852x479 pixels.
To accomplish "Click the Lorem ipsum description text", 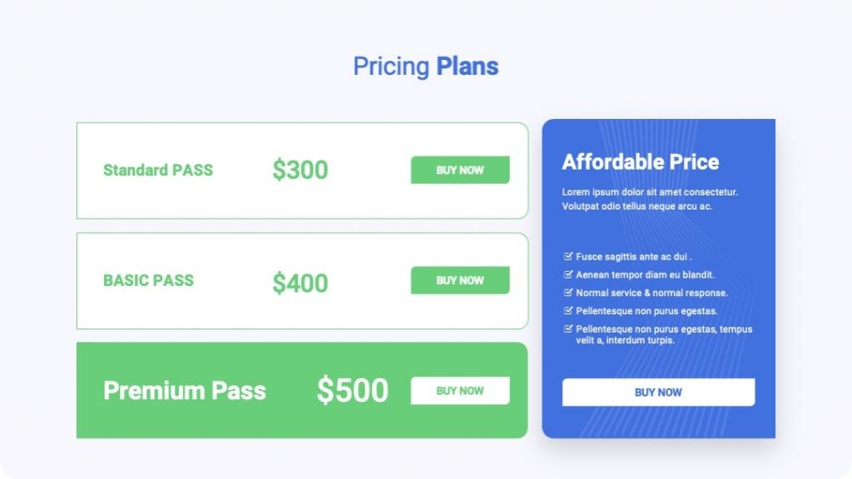I will click(x=650, y=199).
